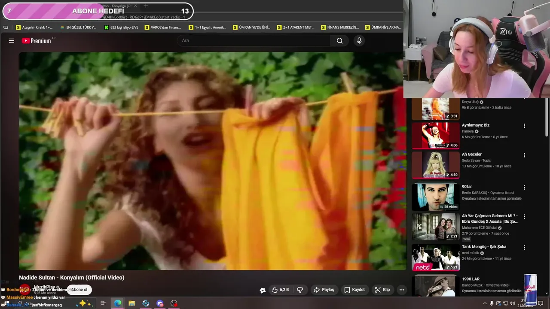Screen dimensions: 550x309
Task: Open the blue diamond app taskbar icon
Action: [146, 303]
